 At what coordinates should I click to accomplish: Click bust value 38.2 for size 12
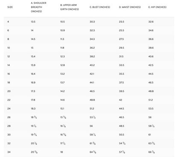pyautogui.click(x=92, y=56)
